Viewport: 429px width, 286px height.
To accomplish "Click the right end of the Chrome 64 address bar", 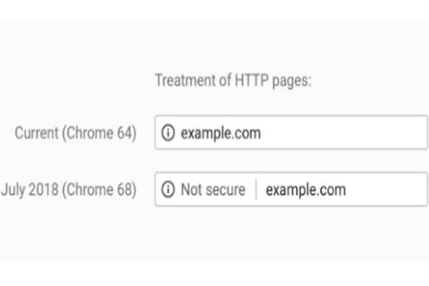I will (419, 134).
